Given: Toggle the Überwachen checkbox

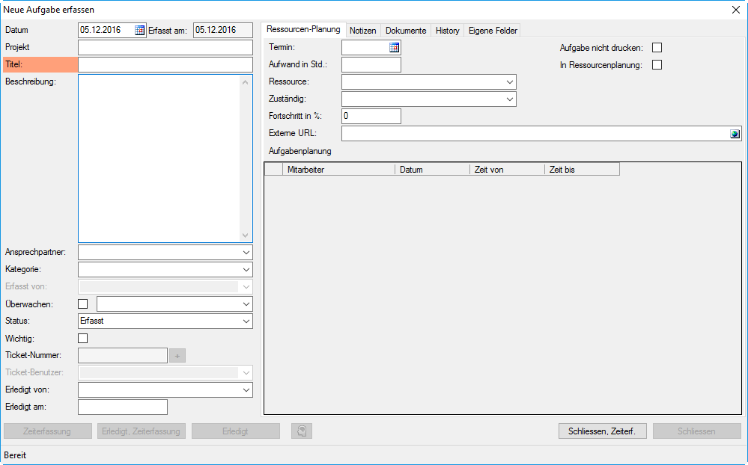Looking at the screenshot, I should pyautogui.click(x=83, y=304).
